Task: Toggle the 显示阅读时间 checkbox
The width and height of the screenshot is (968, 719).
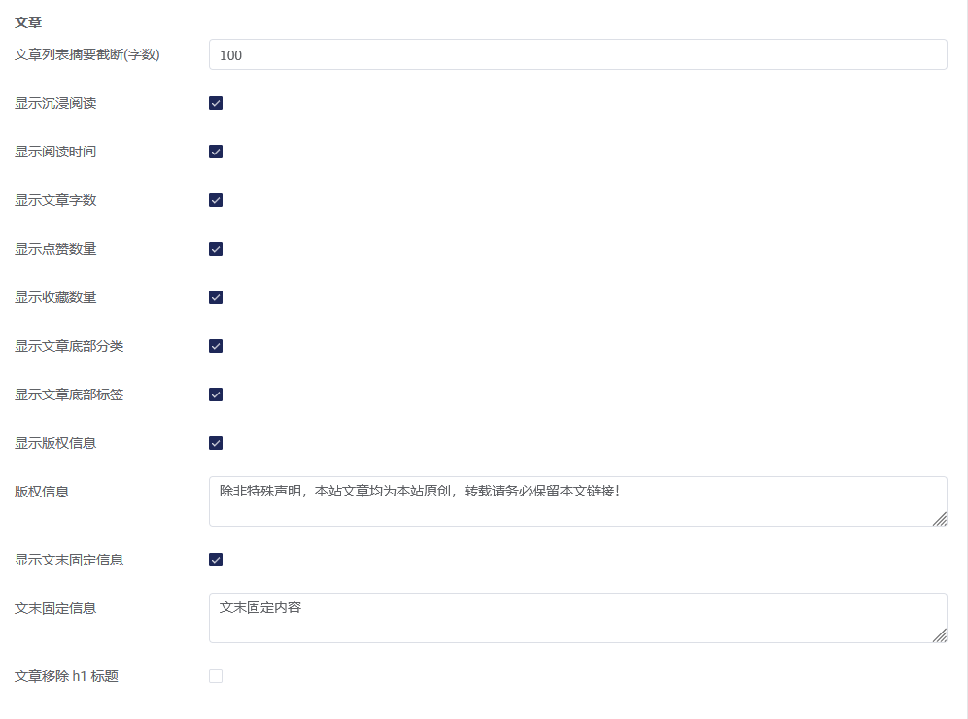Action: [216, 152]
